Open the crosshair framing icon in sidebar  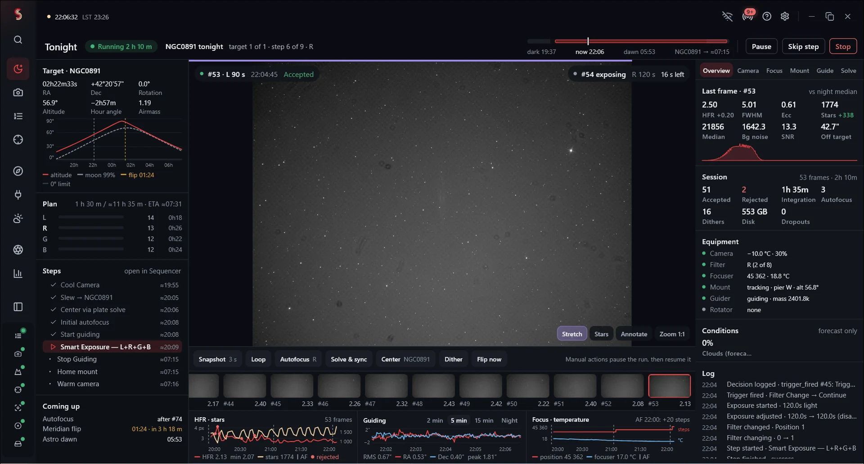tap(18, 140)
